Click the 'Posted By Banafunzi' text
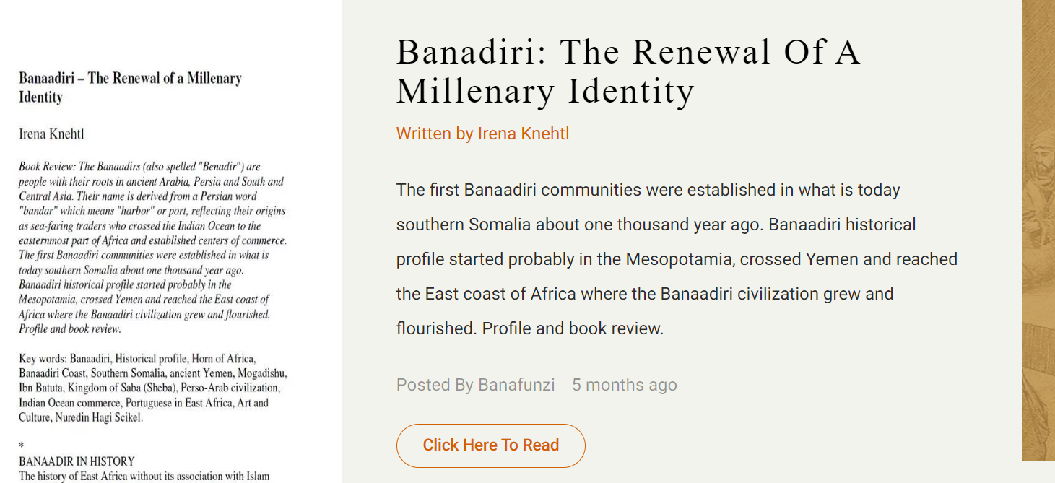Viewport: 1055px width, 483px height. click(475, 385)
